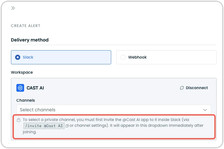224x149 pixels.
Task: Copy the /invite command with copy icon
Action: pos(67,126)
